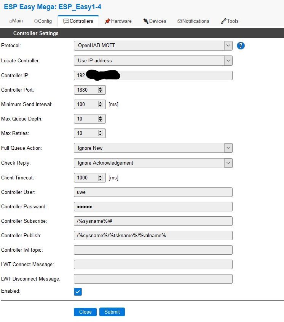Click the Max Retries number field
Image resolution: width=284 pixels, height=322 pixels.
90,133
